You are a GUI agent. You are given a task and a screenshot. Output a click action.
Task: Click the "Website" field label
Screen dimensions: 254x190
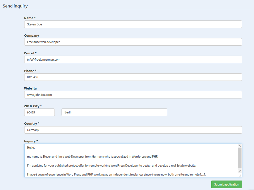(x=30, y=88)
